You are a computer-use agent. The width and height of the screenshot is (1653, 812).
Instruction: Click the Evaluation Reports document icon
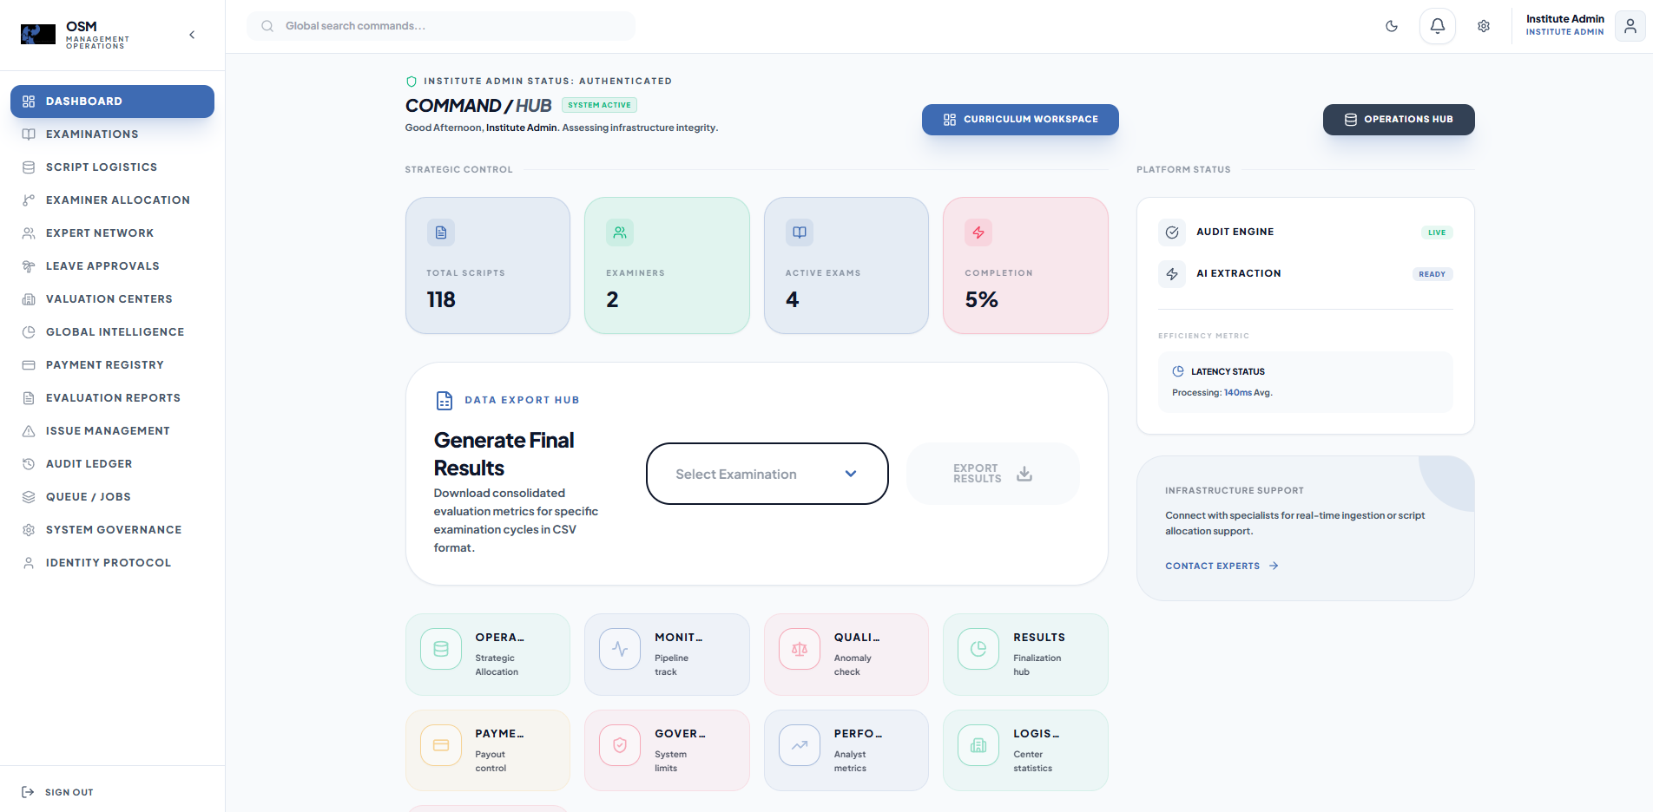coord(29,398)
